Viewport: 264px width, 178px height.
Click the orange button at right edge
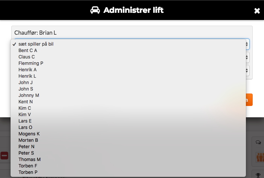249,100
